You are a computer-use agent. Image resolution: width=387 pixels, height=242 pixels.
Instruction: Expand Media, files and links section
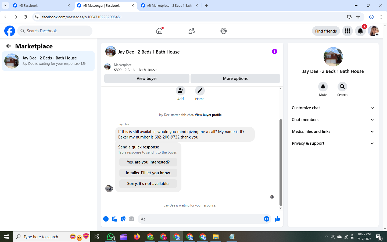pos(333,131)
